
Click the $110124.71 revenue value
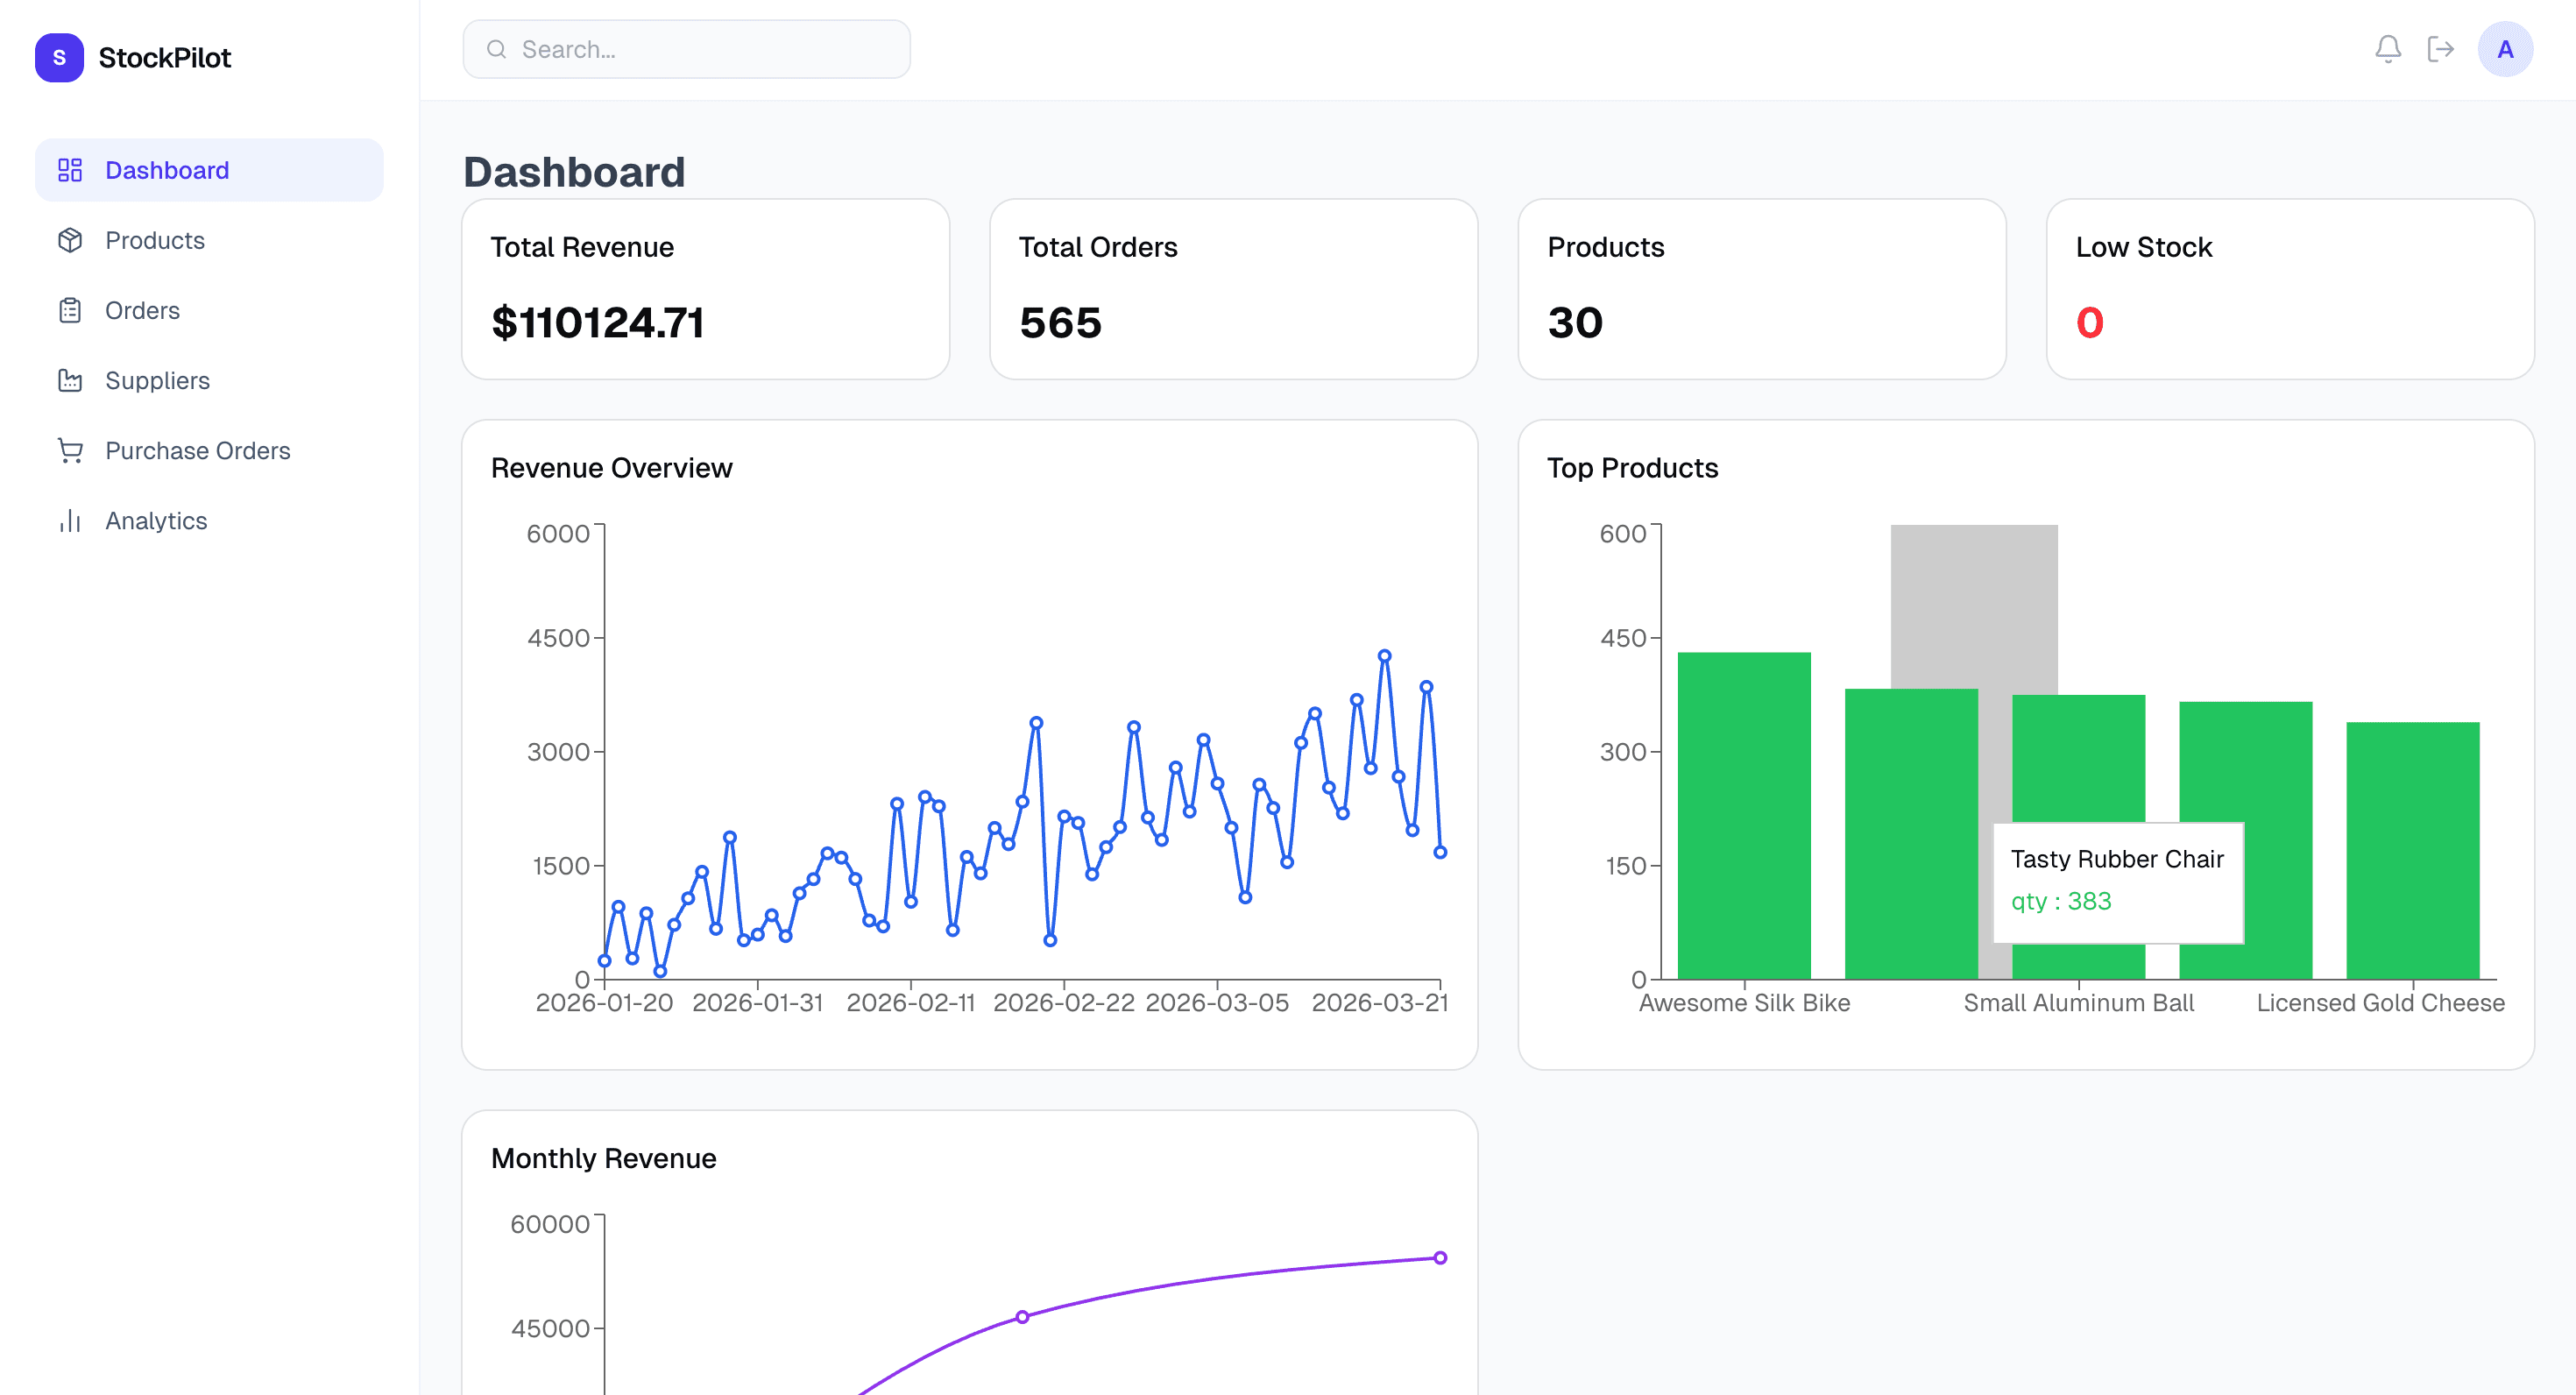[598, 323]
